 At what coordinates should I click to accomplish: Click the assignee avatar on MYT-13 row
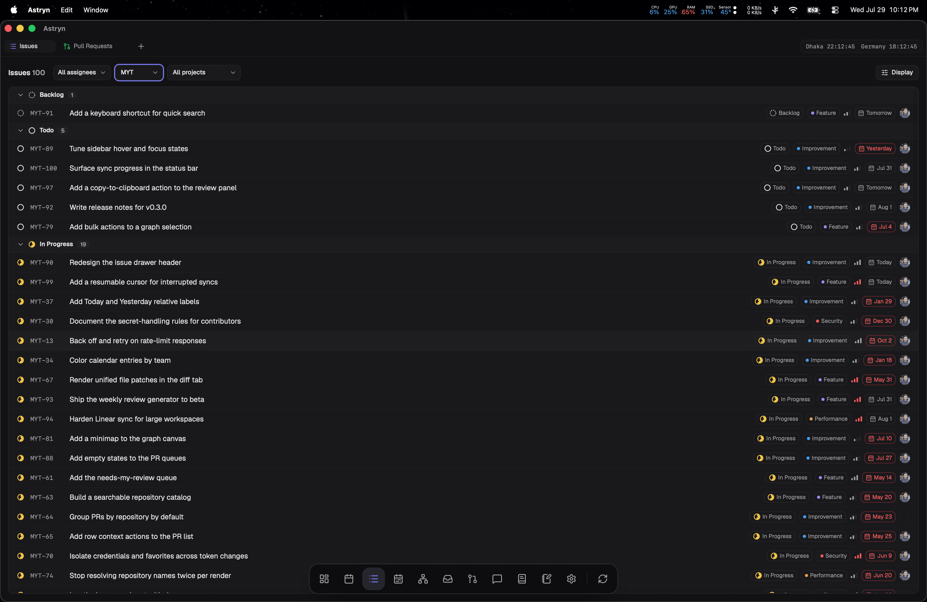coord(905,341)
